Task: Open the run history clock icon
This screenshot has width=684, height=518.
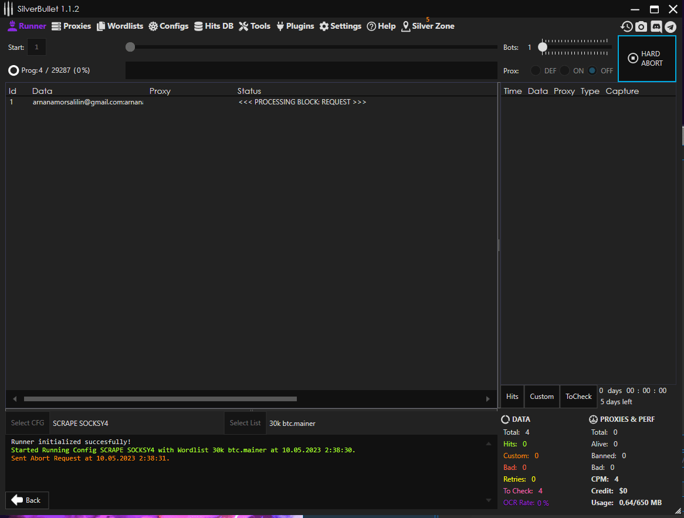Action: point(627,26)
